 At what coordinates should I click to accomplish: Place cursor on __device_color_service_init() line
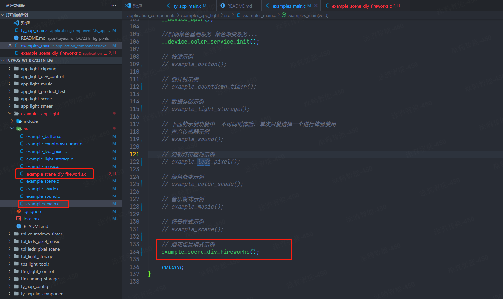point(210,42)
